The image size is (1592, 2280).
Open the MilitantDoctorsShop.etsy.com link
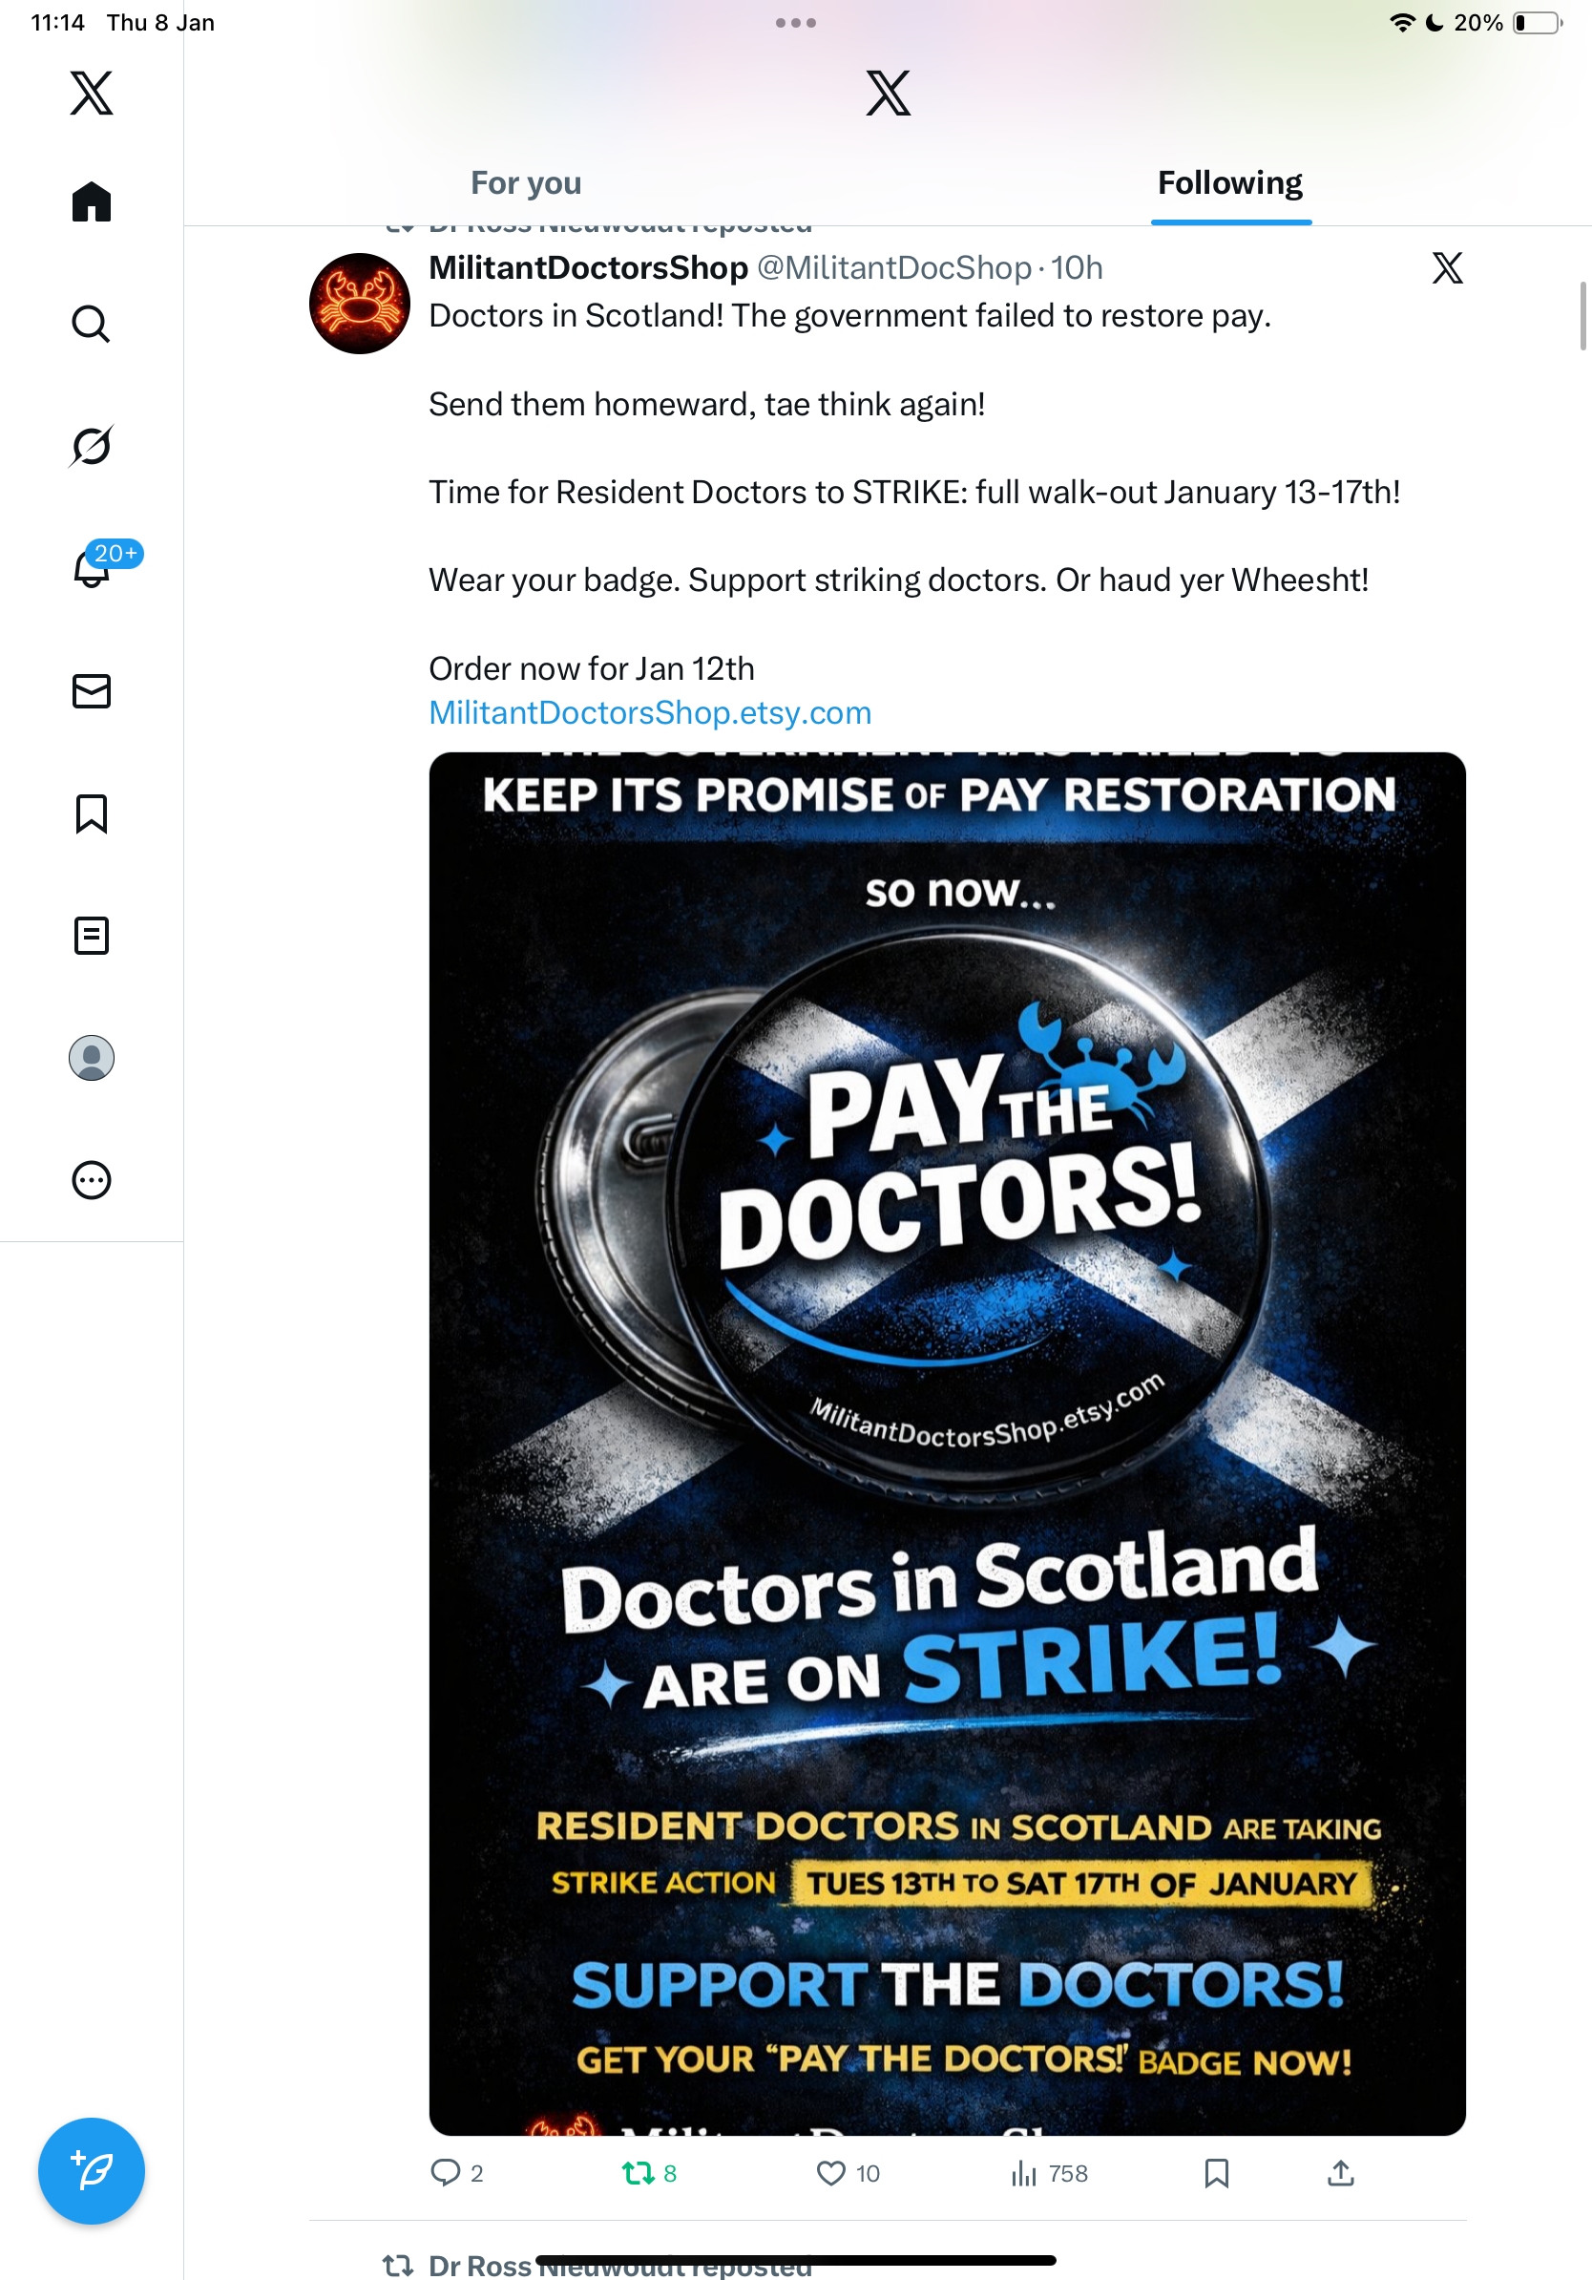650,713
